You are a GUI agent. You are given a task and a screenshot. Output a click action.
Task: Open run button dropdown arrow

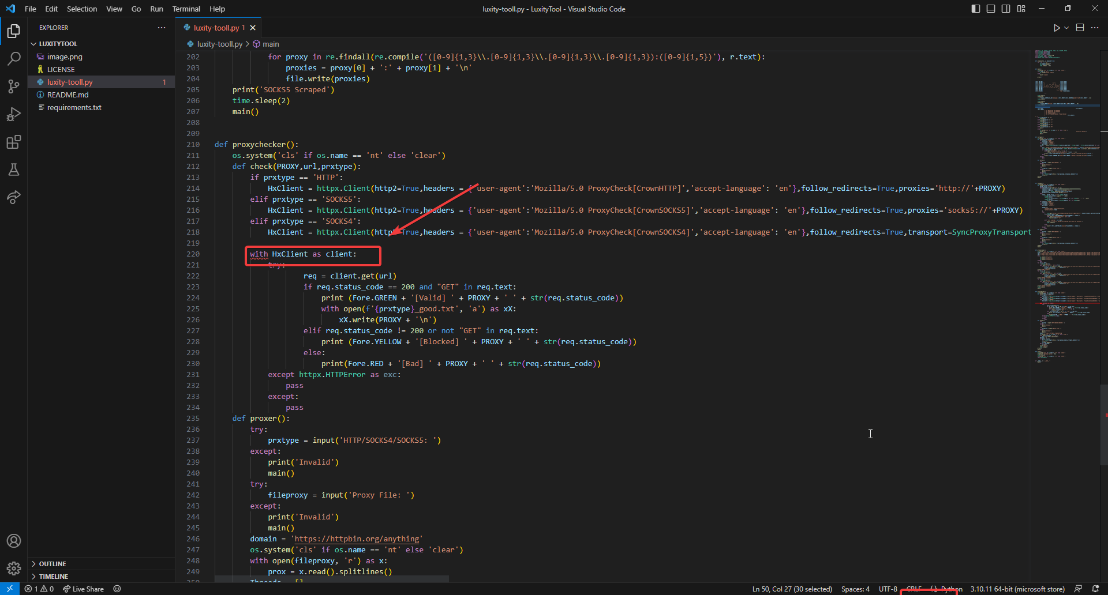click(x=1066, y=28)
